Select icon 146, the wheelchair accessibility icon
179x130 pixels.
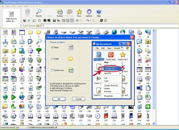pyautogui.click(x=14, y=107)
